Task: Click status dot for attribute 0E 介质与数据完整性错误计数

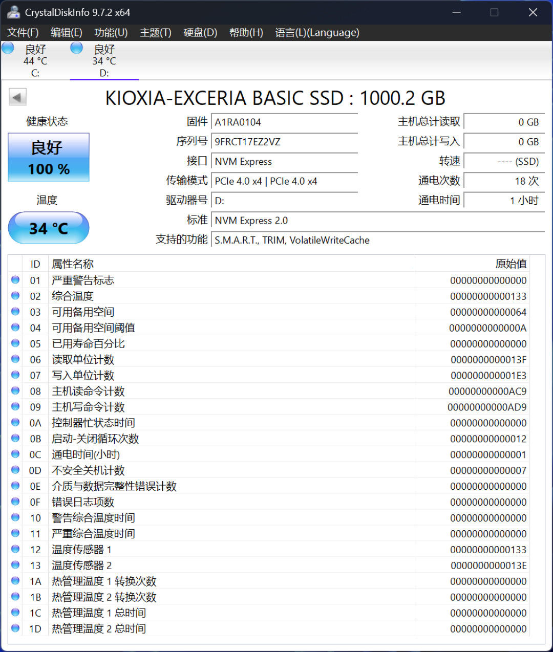Action: pos(15,486)
